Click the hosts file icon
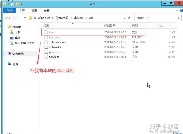Viewport: 183px width, 134px height. click(x=46, y=32)
